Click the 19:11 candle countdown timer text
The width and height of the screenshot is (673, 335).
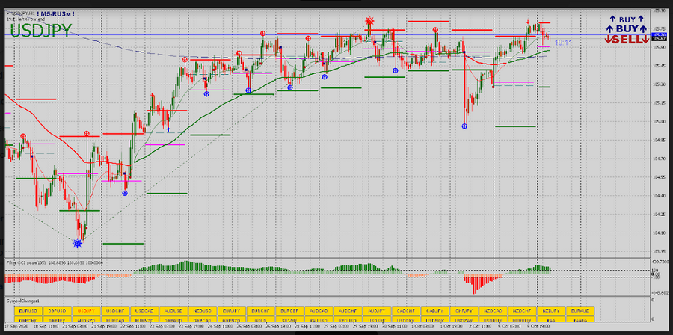[x=563, y=43]
